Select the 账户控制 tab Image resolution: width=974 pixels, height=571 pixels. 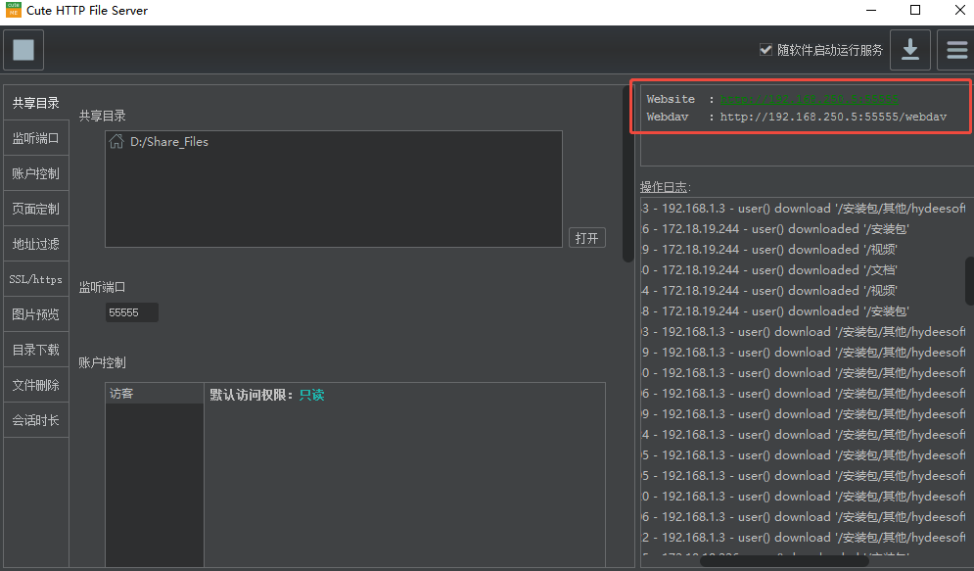(x=35, y=173)
